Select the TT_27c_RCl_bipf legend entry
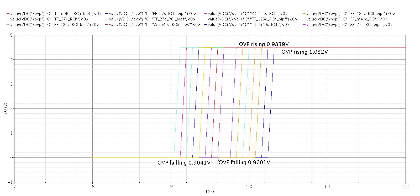This screenshot has width=420, height=196. (150, 19)
